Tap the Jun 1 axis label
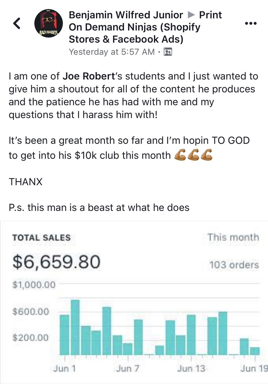The image size is (268, 388). coord(64,368)
